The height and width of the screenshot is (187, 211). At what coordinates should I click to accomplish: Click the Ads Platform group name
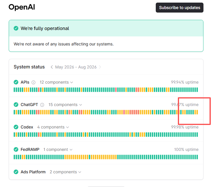pyautogui.click(x=33, y=172)
